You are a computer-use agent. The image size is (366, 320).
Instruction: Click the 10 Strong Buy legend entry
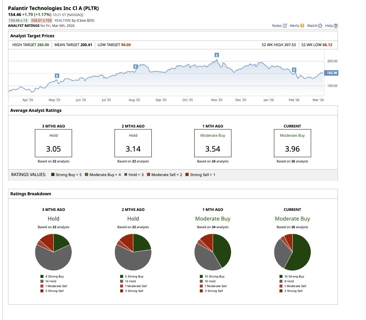pyautogui.click(x=212, y=276)
